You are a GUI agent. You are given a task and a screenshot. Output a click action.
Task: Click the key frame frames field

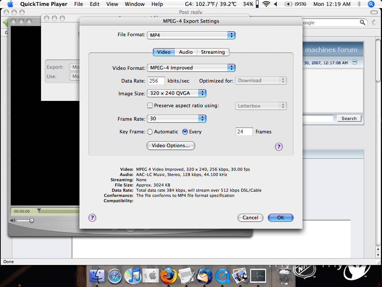pyautogui.click(x=244, y=132)
